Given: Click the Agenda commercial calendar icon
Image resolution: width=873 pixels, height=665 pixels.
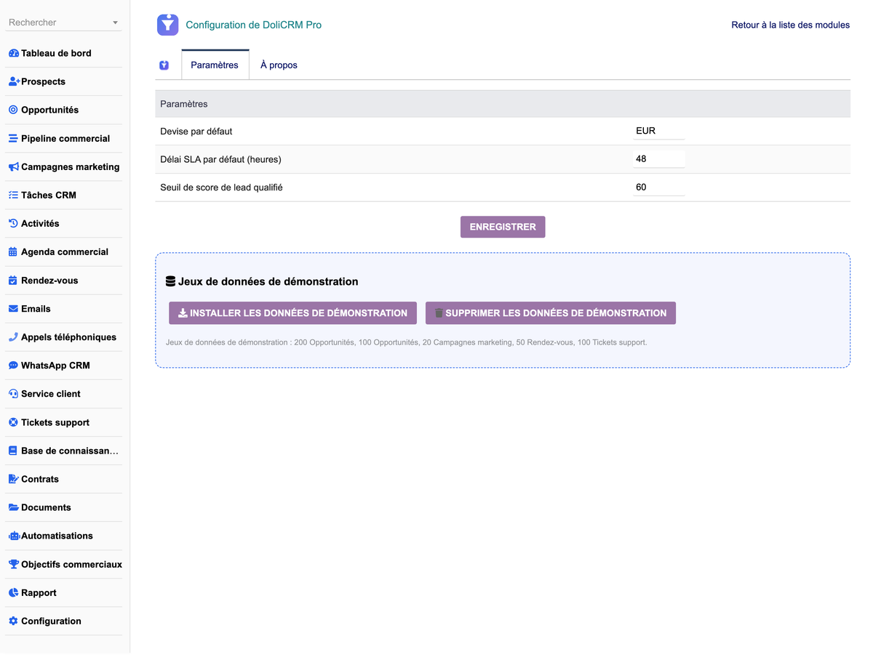Looking at the screenshot, I should point(13,252).
